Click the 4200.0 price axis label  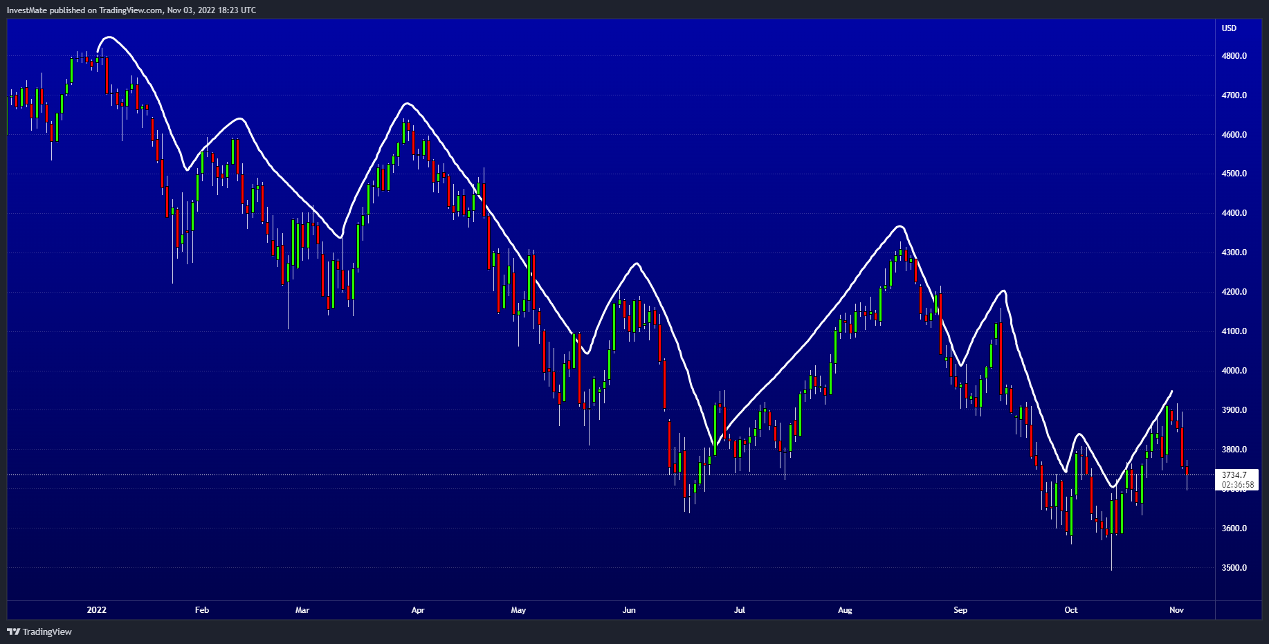1234,292
